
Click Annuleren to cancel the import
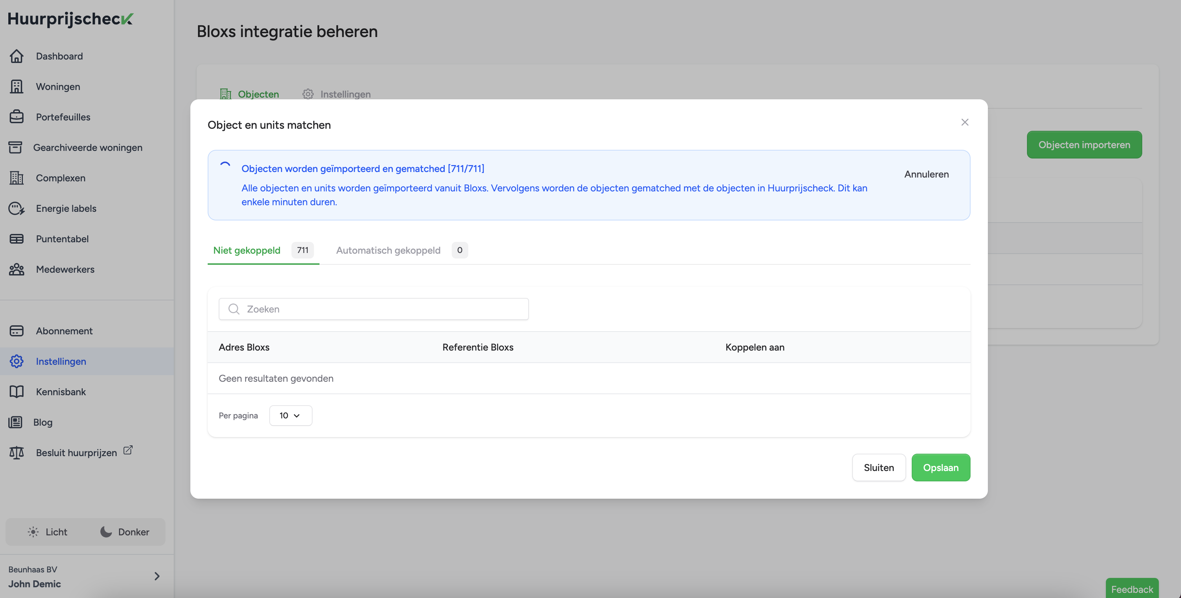point(926,174)
